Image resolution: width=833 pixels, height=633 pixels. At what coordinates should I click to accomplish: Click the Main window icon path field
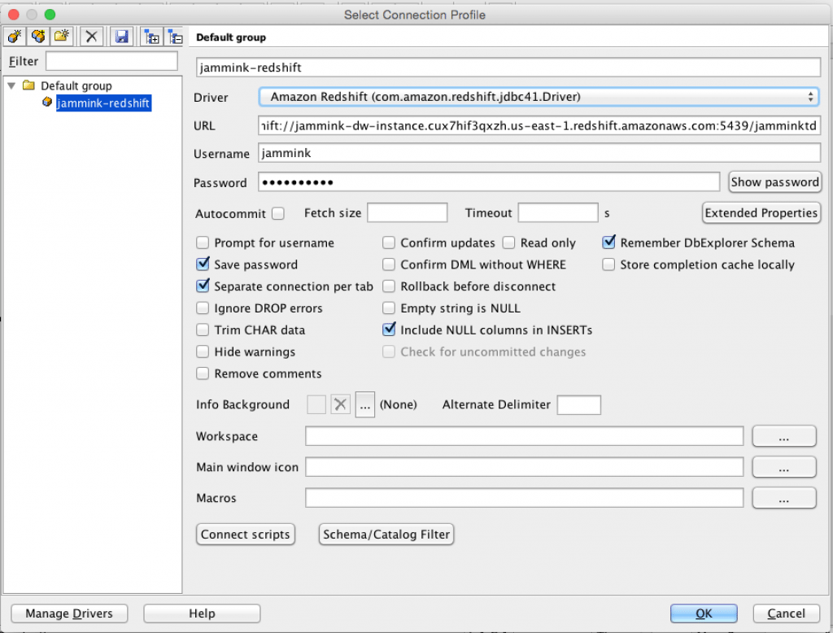click(525, 467)
